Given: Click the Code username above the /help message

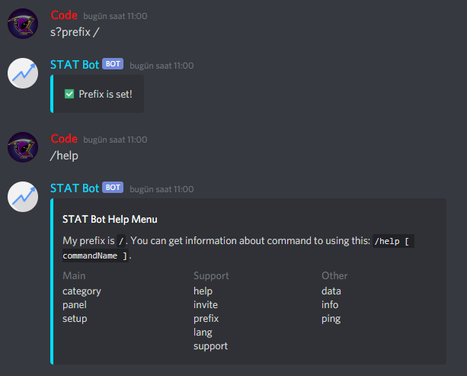Looking at the screenshot, I should click(x=64, y=139).
